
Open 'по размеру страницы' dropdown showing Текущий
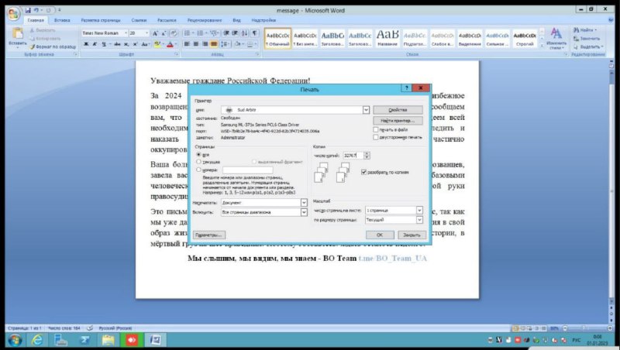(419, 220)
